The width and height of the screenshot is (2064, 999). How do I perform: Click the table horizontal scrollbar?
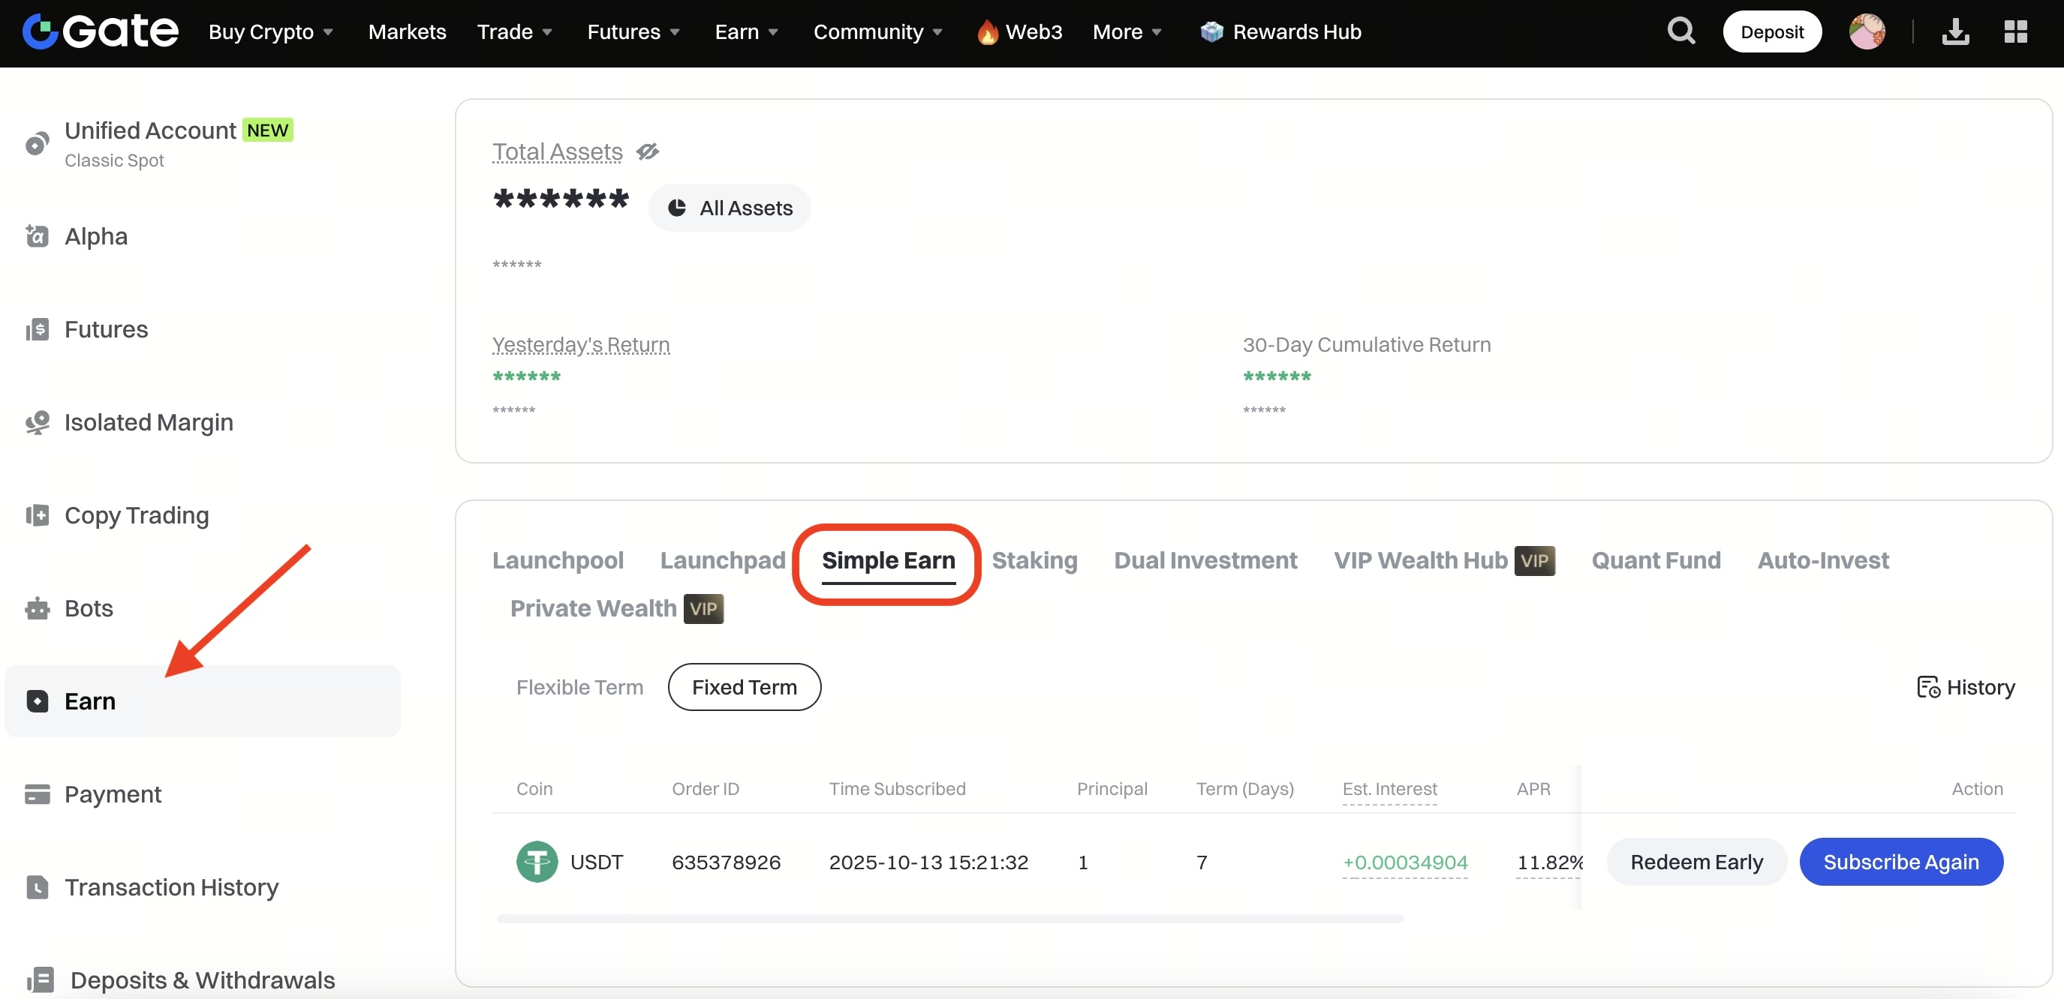(949, 919)
